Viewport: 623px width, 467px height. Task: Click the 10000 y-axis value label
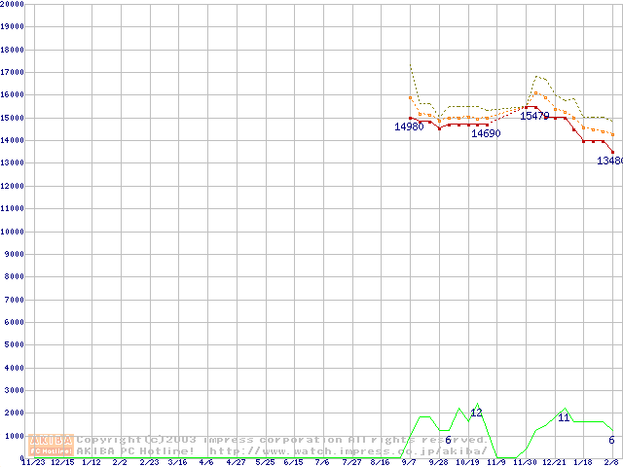tap(12, 232)
